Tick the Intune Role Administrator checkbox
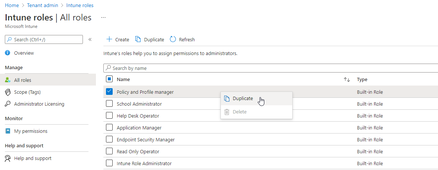Image resolution: width=438 pixels, height=170 pixels. click(109, 163)
